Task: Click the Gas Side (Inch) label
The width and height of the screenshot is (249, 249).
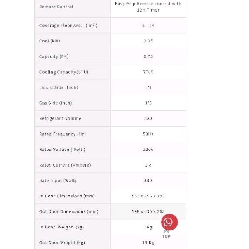Action: click(x=55, y=103)
